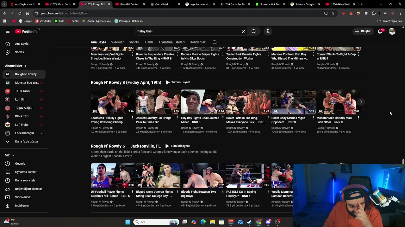Viewport: 405px width, 227px height.
Task: Open more options for Jacked Country Girl video
Action: coord(178,118)
